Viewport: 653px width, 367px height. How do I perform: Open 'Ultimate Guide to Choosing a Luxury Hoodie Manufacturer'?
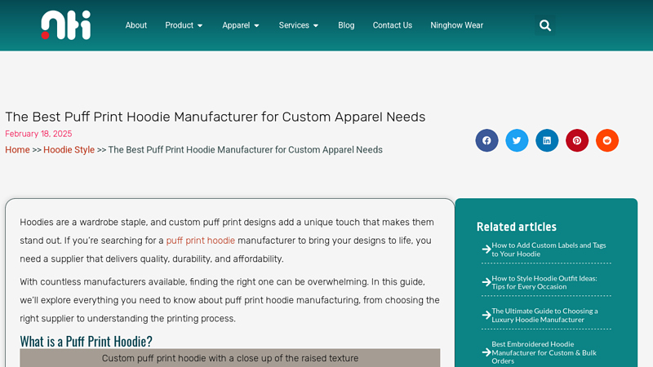click(544, 316)
